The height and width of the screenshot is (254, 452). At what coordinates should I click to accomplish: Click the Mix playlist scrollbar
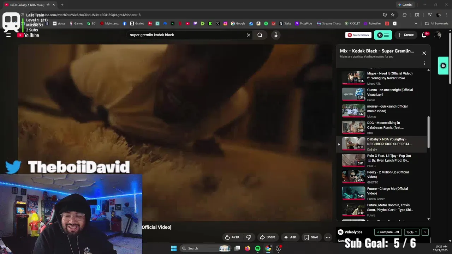click(x=429, y=132)
